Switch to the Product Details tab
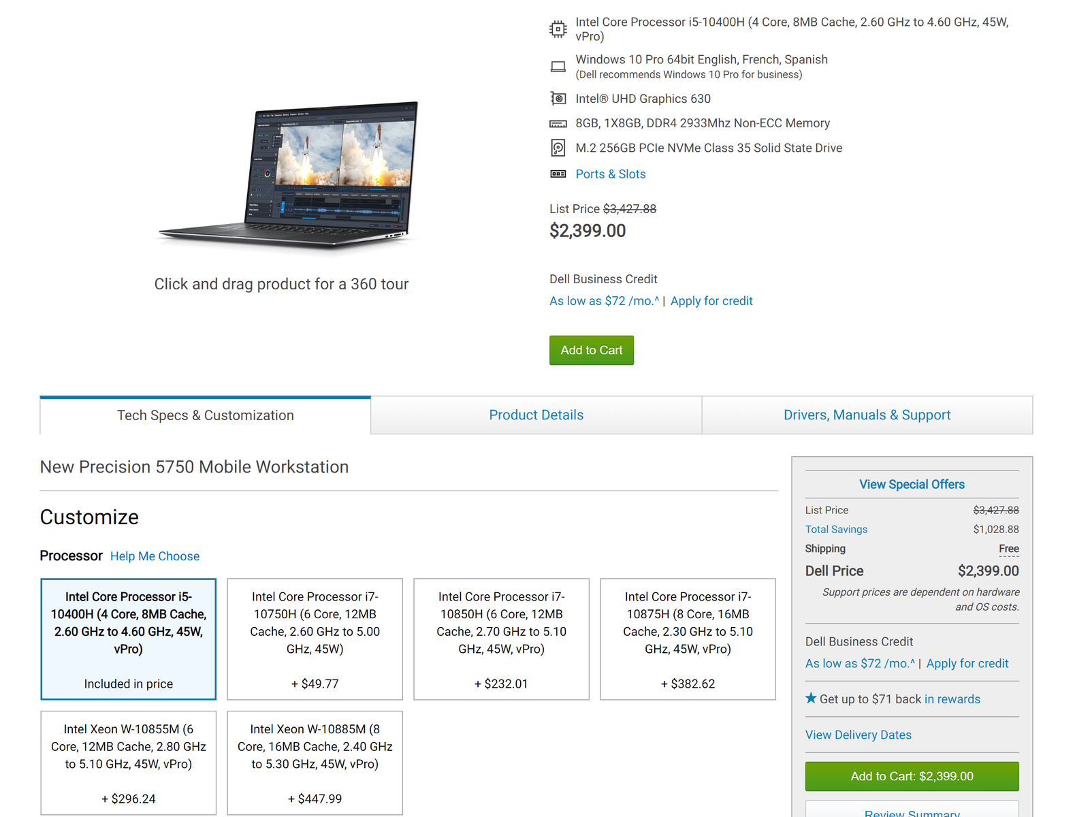This screenshot has width=1075, height=817. point(536,415)
